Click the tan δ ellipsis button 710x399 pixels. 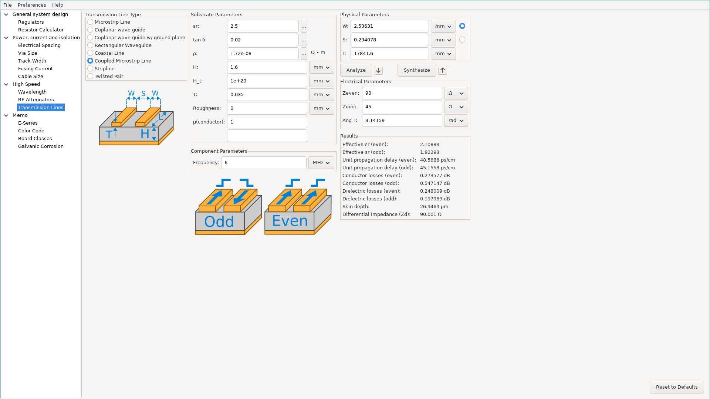(304, 40)
